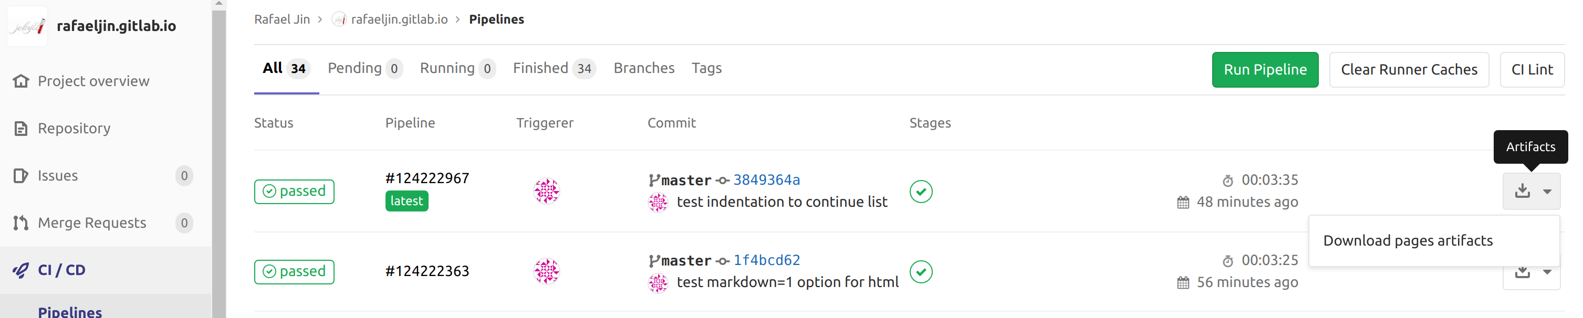Click the project avatar logo in sidebar

[x=27, y=26]
